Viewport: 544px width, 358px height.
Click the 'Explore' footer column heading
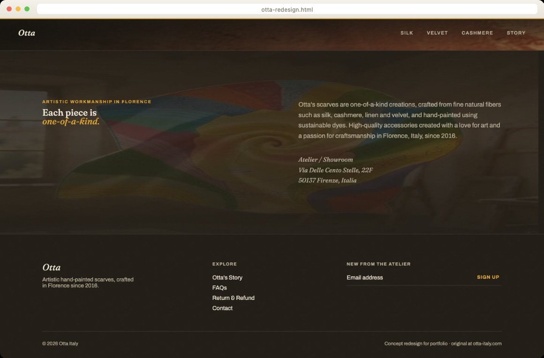click(225, 264)
